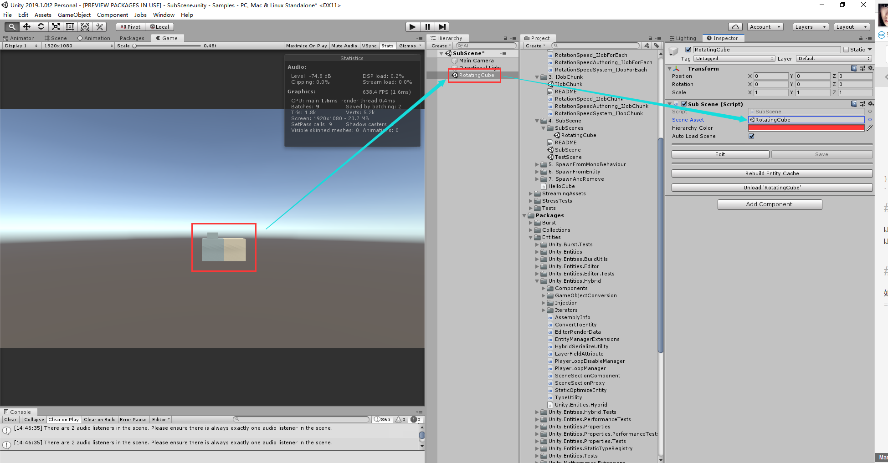888x463 pixels.
Task: Click the Edit sub scene button
Action: click(x=720, y=154)
